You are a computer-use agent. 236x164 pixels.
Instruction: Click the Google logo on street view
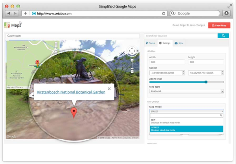click(x=11, y=136)
